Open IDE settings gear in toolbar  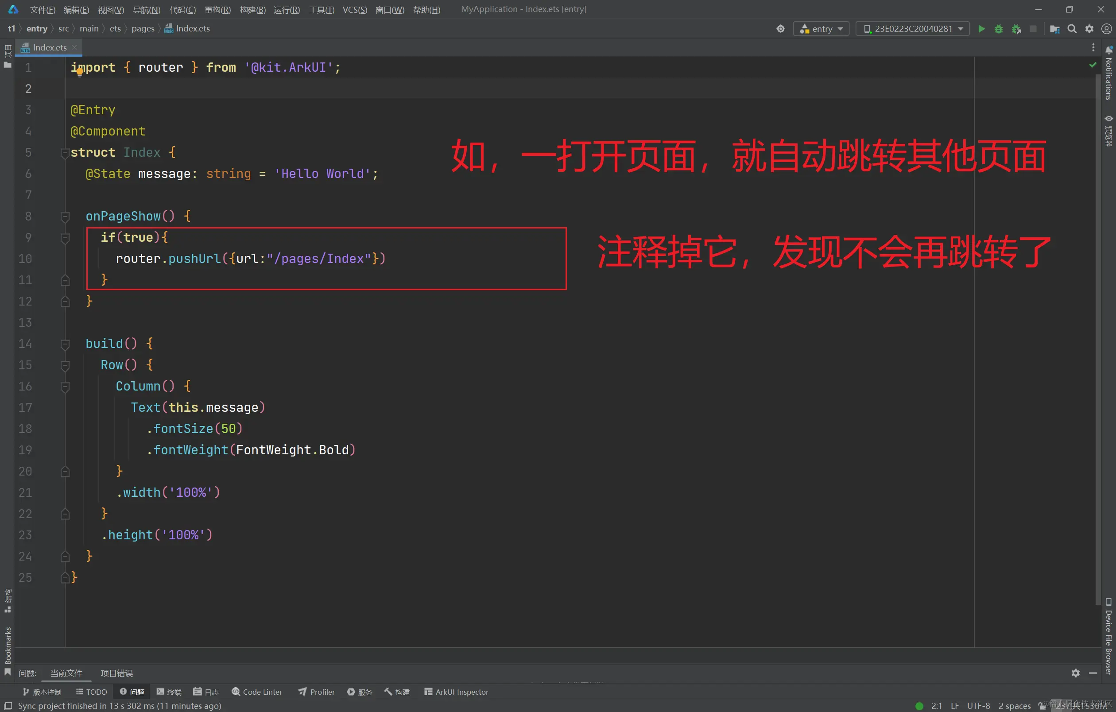(x=1089, y=29)
